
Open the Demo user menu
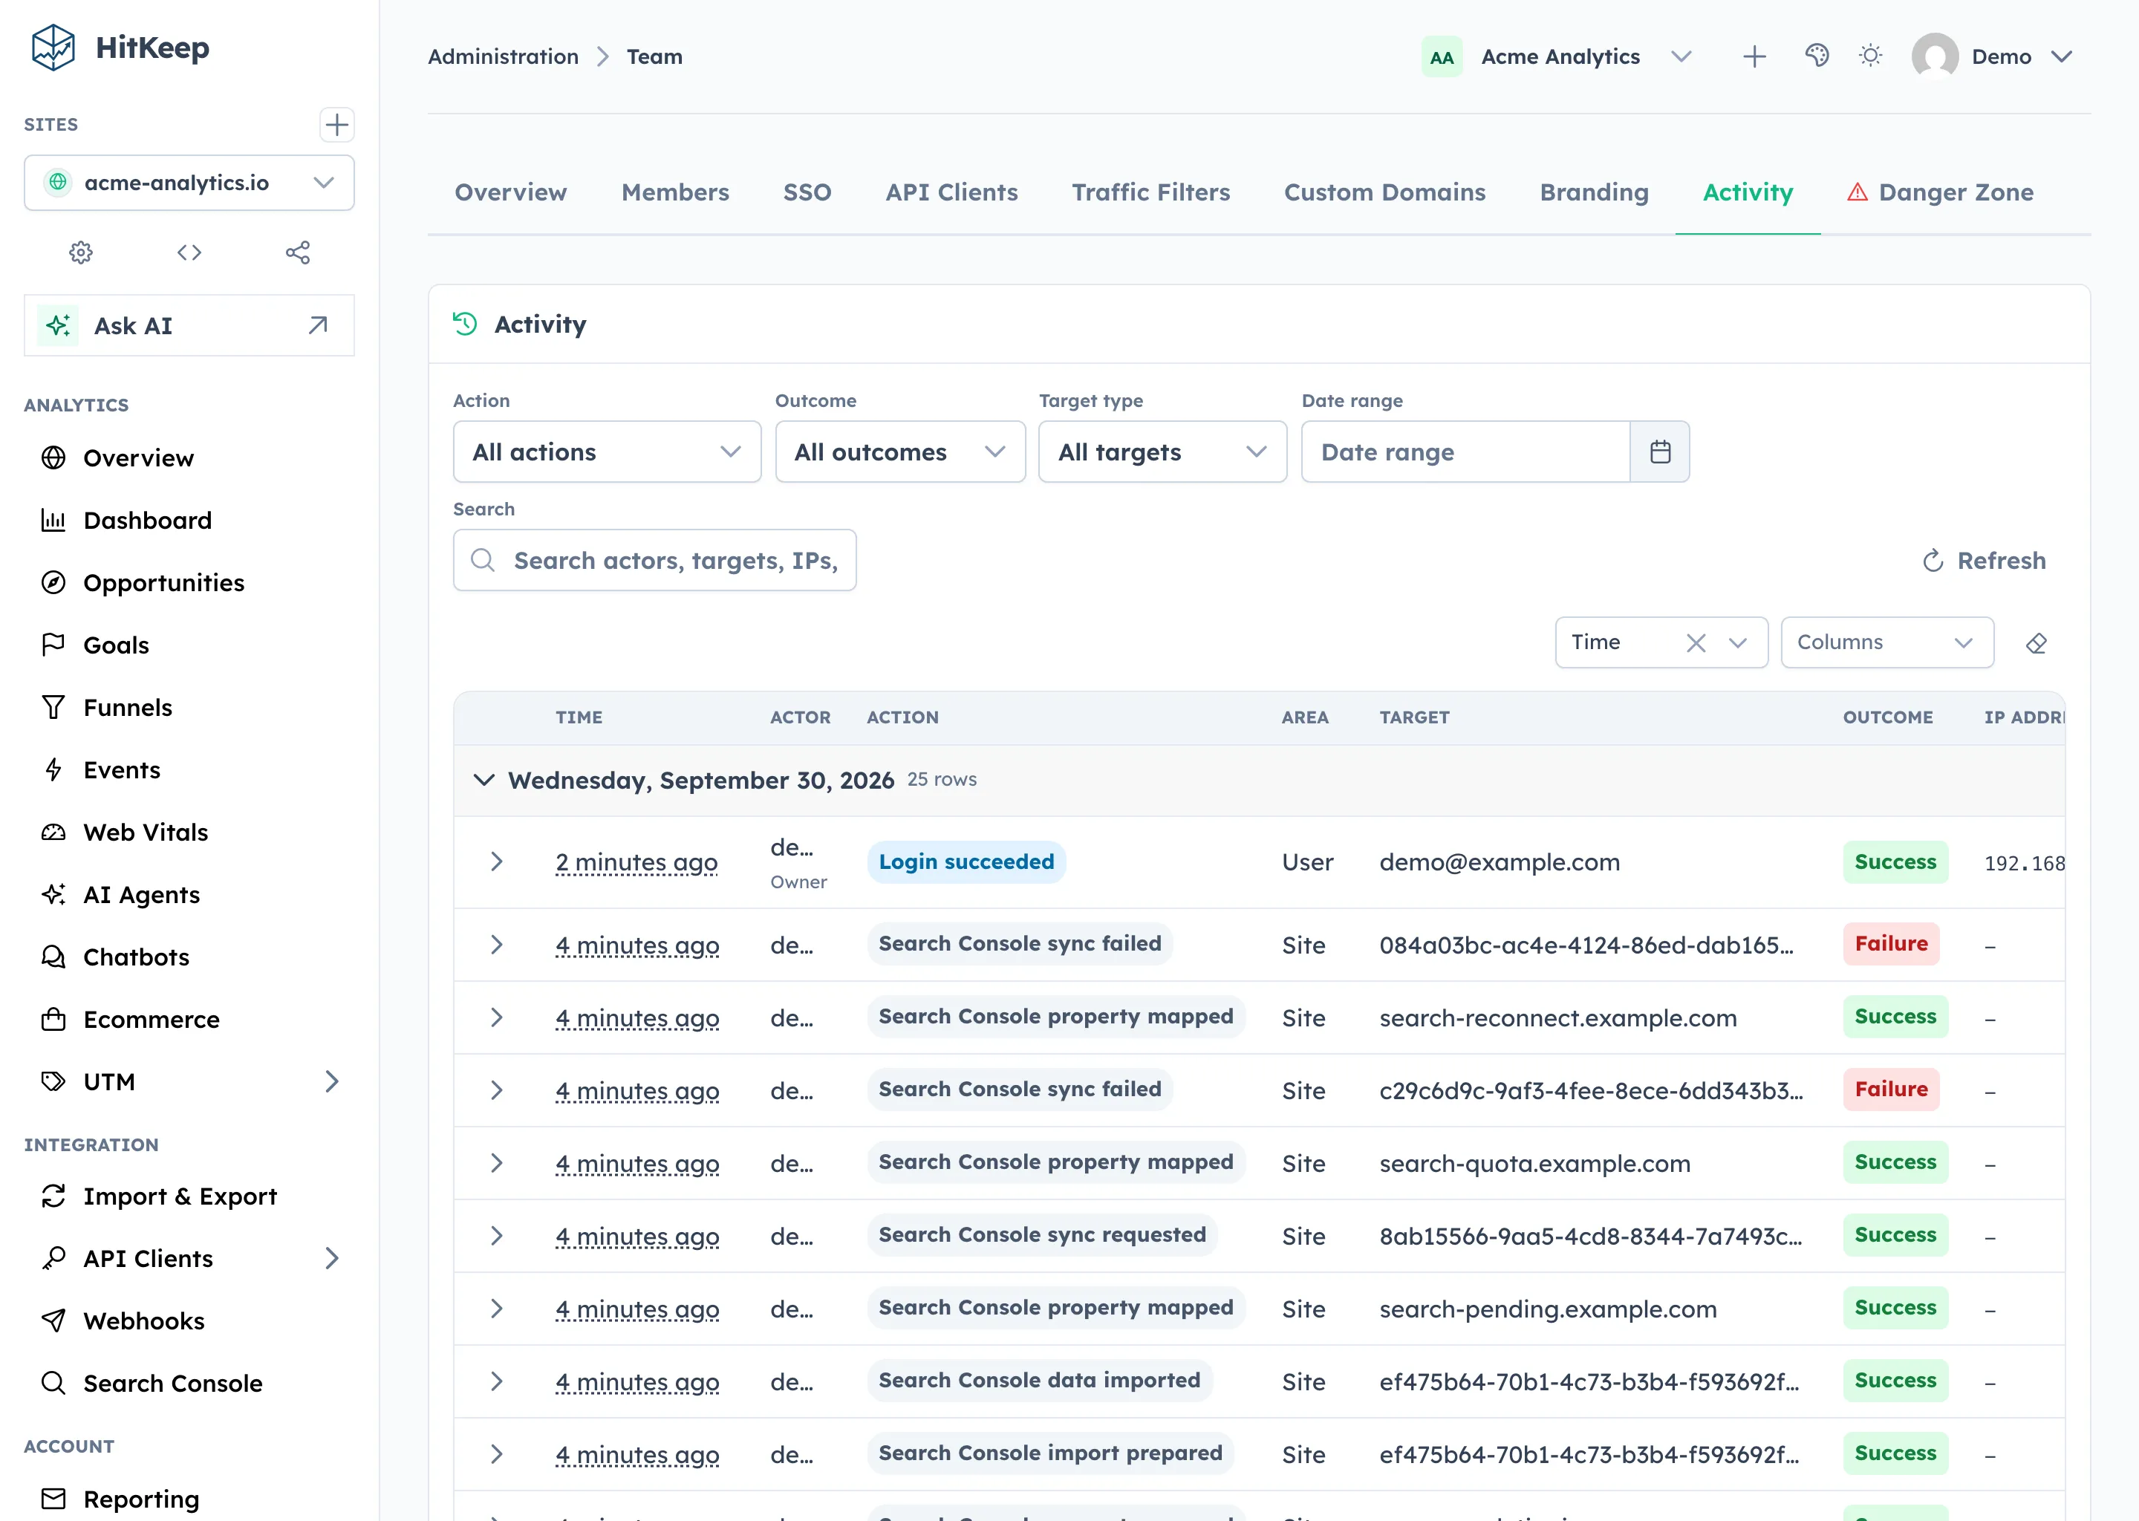(x=1993, y=56)
